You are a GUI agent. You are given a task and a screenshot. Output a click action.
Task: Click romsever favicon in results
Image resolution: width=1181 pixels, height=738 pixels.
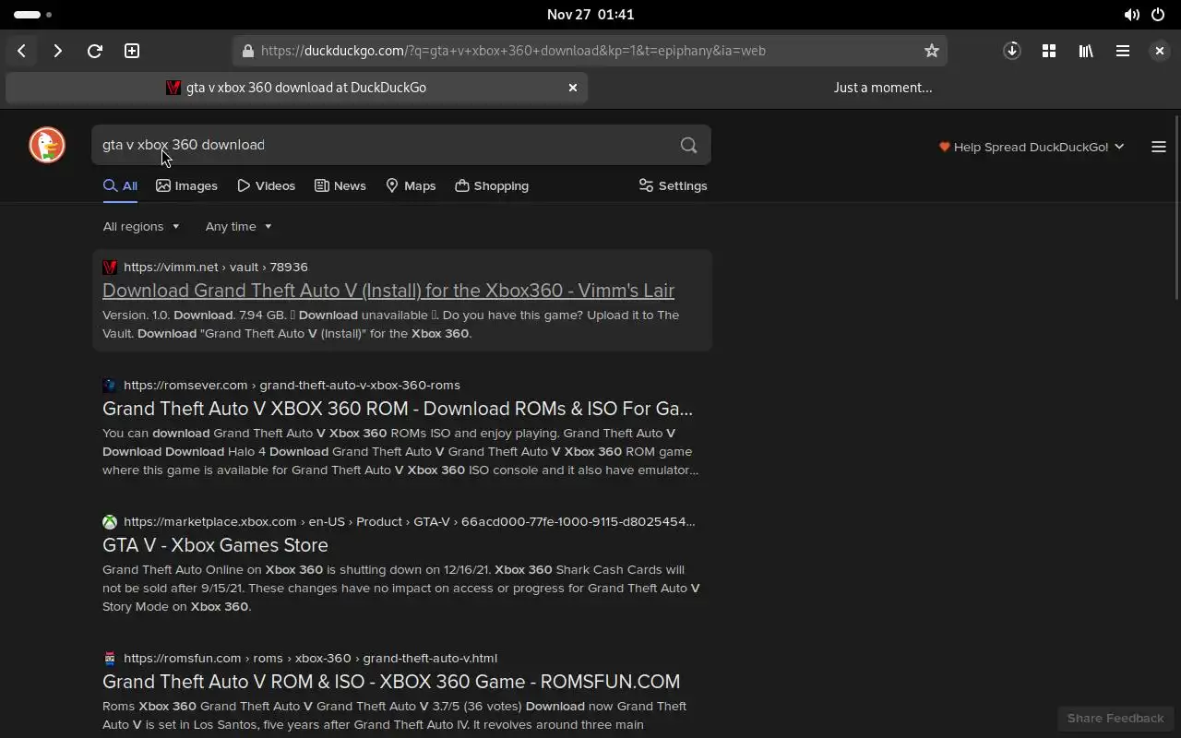110,385
